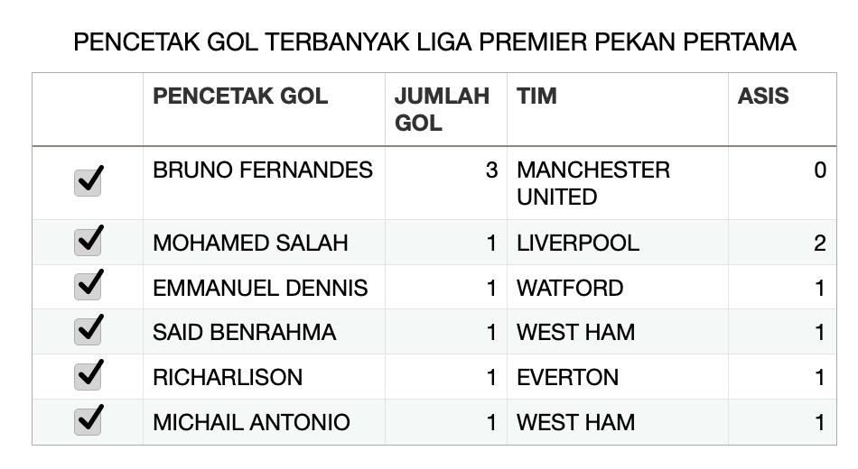
Task: Click the RICHARLISON name cell
Action: (228, 377)
